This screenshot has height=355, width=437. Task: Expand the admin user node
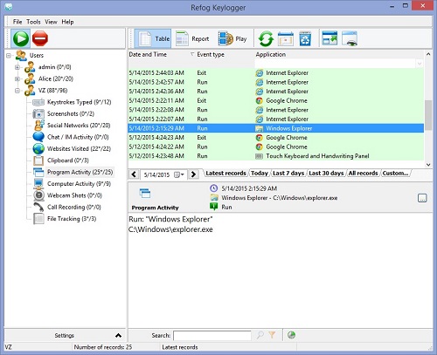17,67
